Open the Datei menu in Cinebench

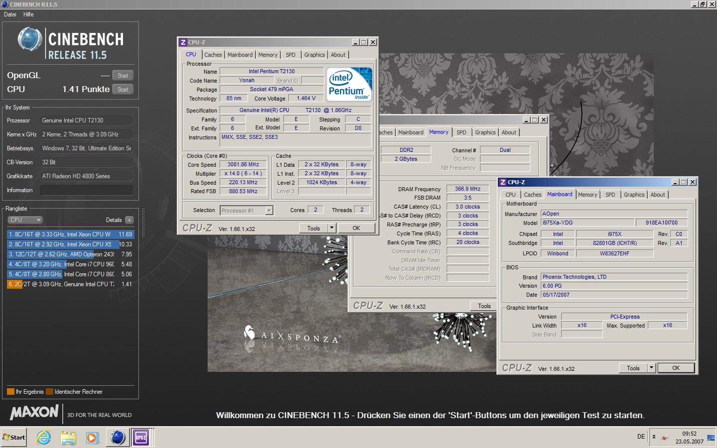coord(10,14)
